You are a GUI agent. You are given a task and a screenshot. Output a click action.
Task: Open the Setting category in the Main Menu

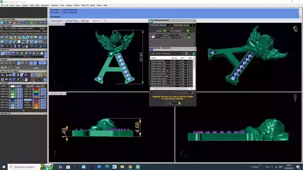27,34
